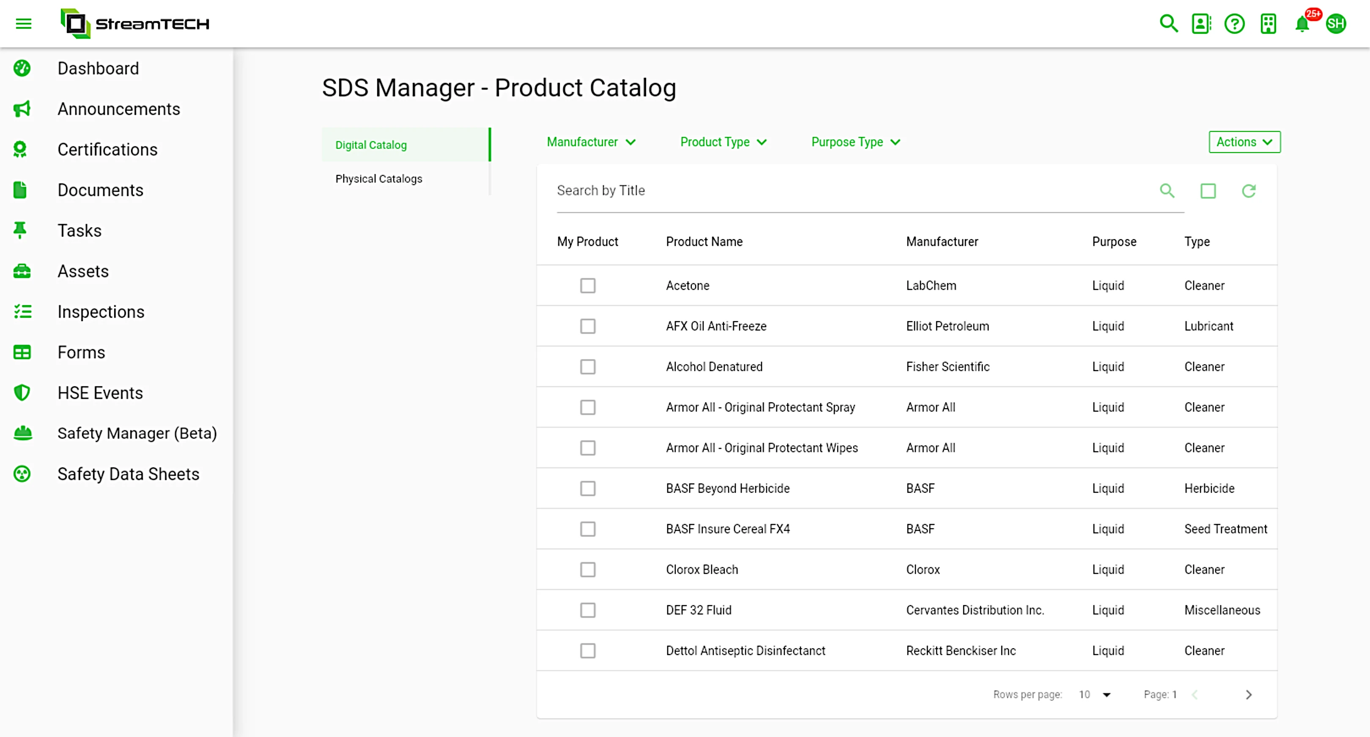This screenshot has width=1370, height=737.
Task: Open the notifications bell
Action: click(x=1302, y=25)
